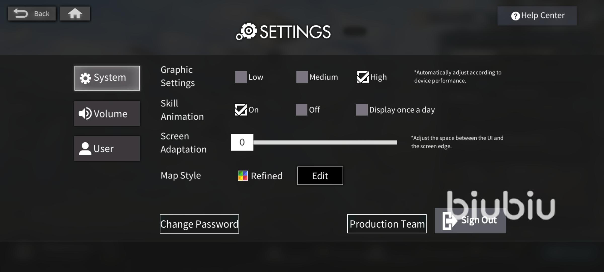The width and height of the screenshot is (604, 272).
Task: Switch to the User settings tab
Action: point(107,149)
